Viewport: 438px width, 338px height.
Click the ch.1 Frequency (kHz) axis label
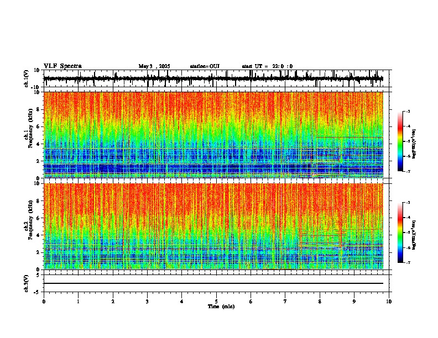[x=28, y=128]
